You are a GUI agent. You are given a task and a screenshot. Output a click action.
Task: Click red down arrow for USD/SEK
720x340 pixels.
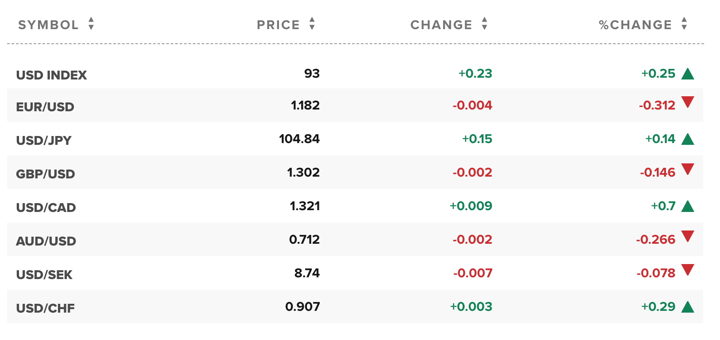tap(688, 270)
